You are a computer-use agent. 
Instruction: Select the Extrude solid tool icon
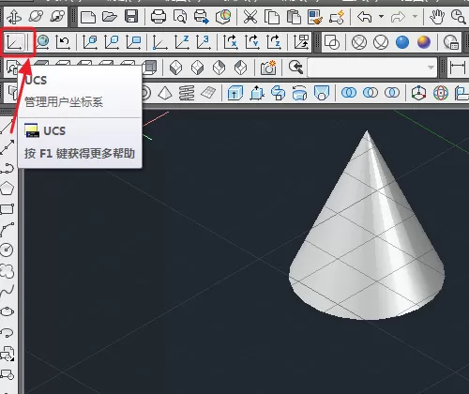pos(234,93)
